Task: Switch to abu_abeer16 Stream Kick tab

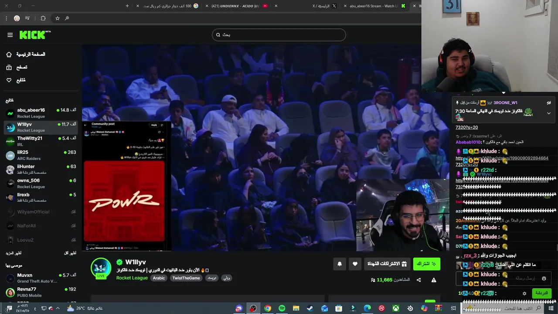Action: tap(375, 6)
